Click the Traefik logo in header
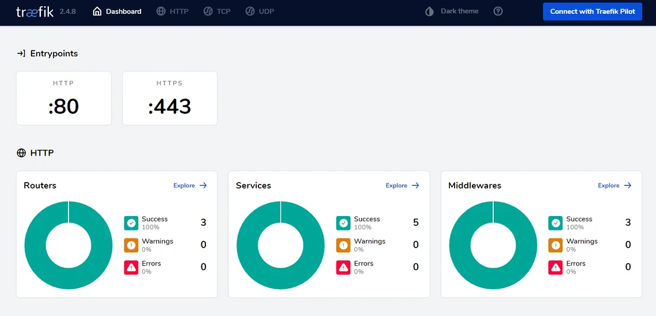 tap(35, 11)
